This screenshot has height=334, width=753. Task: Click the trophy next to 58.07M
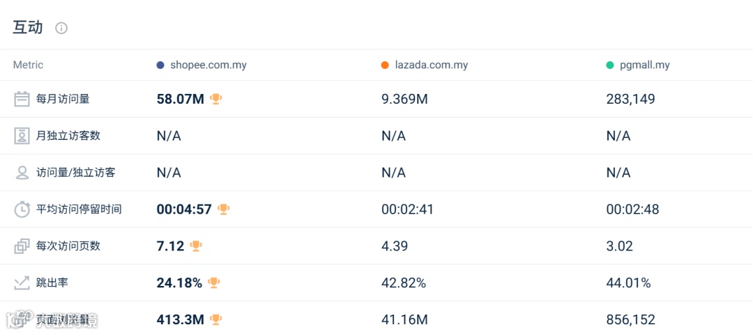tap(216, 99)
